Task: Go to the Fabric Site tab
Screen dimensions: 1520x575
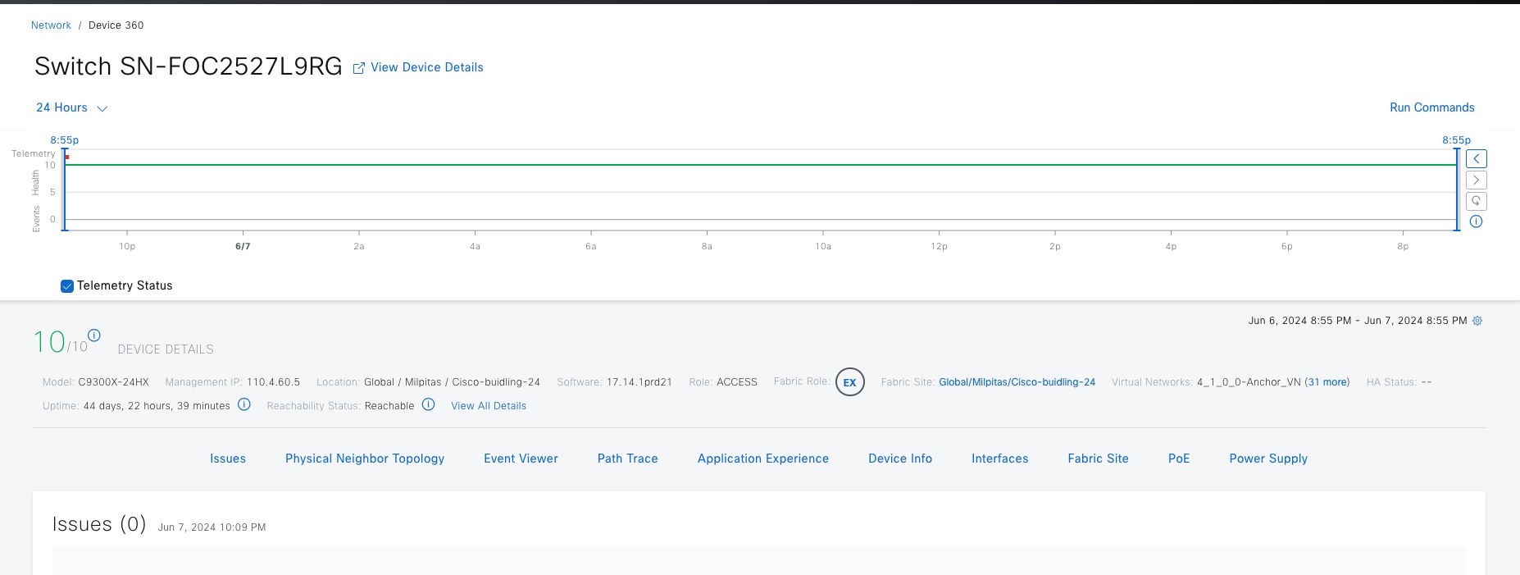Action: [x=1098, y=459]
